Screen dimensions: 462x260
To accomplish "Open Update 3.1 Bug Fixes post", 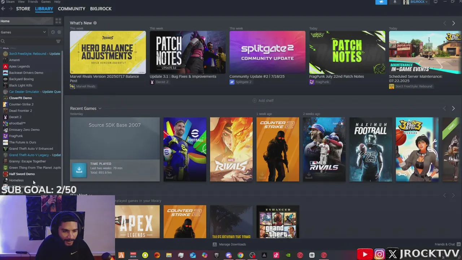I will coord(188,52).
